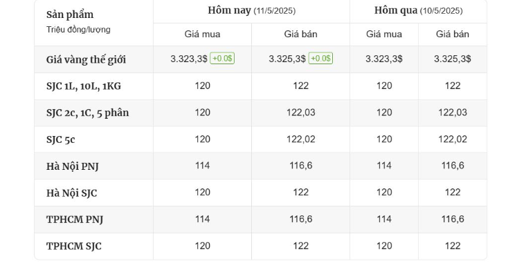The width and height of the screenshot is (508, 272).
Task: Select the Giá vàng thế giới row
Action: tap(260, 59)
